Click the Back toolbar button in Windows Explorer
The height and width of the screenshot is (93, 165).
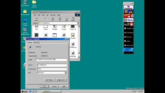(x=36, y=19)
